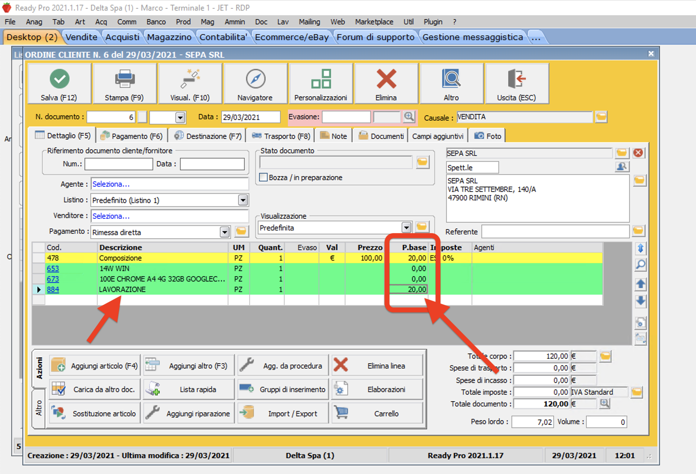Click the Agente Seleziona... field
Viewport: 696px width, 474px height.
(169, 184)
